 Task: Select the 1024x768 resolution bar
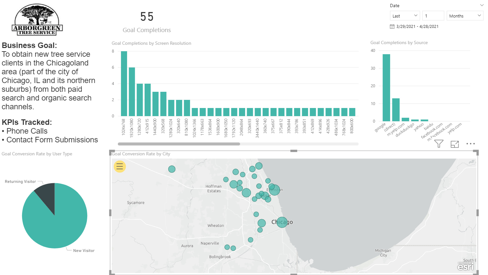click(x=124, y=84)
